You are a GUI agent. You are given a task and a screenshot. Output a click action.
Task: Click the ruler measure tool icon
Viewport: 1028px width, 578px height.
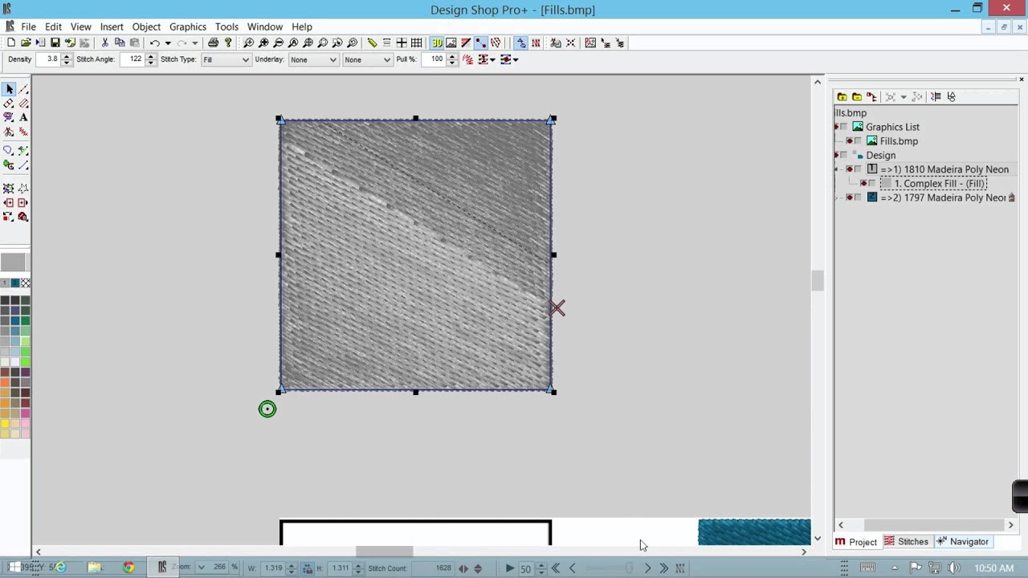[372, 43]
